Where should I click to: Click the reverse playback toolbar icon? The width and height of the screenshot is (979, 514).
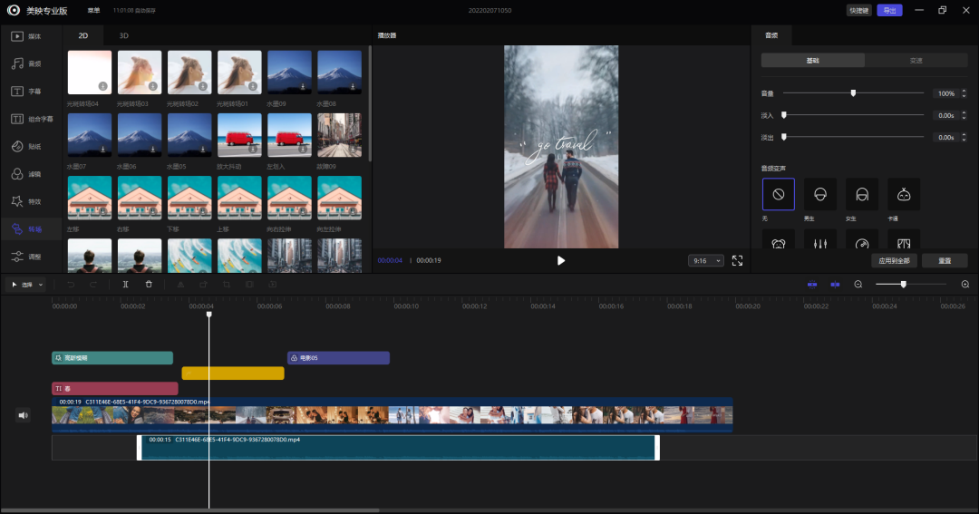pos(272,284)
